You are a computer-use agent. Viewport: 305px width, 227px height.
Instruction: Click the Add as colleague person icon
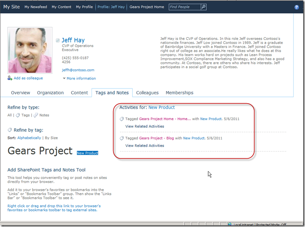point(10,78)
